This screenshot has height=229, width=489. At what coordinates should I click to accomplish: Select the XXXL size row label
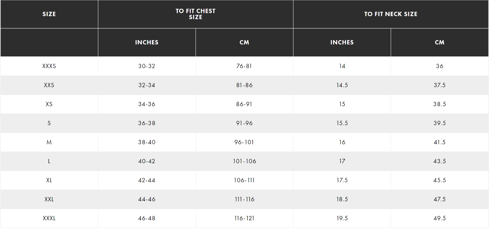(x=49, y=218)
